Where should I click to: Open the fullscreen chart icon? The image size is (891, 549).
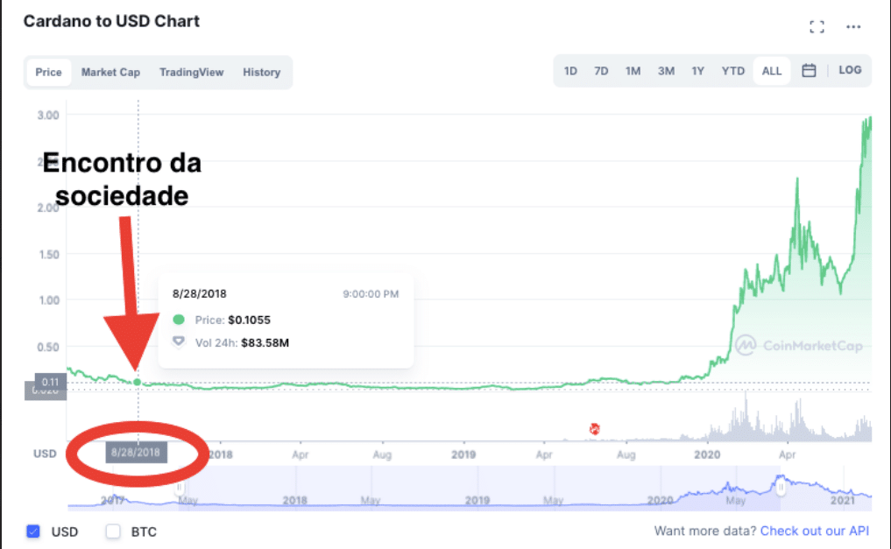tap(817, 26)
